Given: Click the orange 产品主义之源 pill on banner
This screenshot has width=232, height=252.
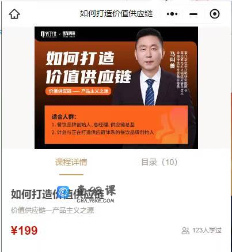Looking at the screenshot, I should click(x=78, y=91).
